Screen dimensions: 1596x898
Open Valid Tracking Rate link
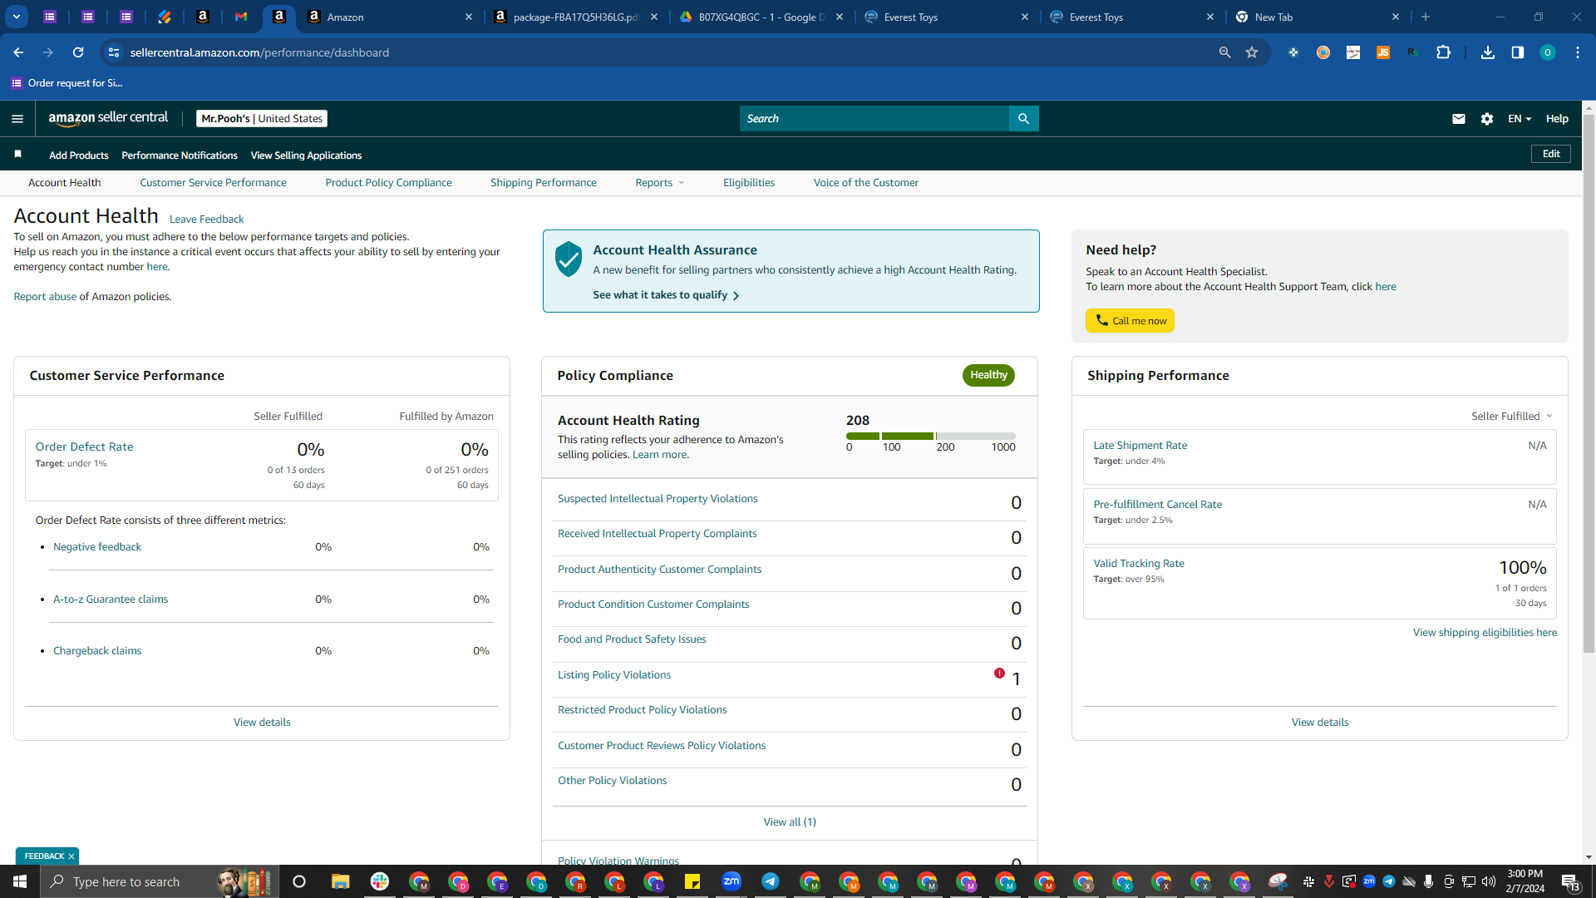(1139, 564)
